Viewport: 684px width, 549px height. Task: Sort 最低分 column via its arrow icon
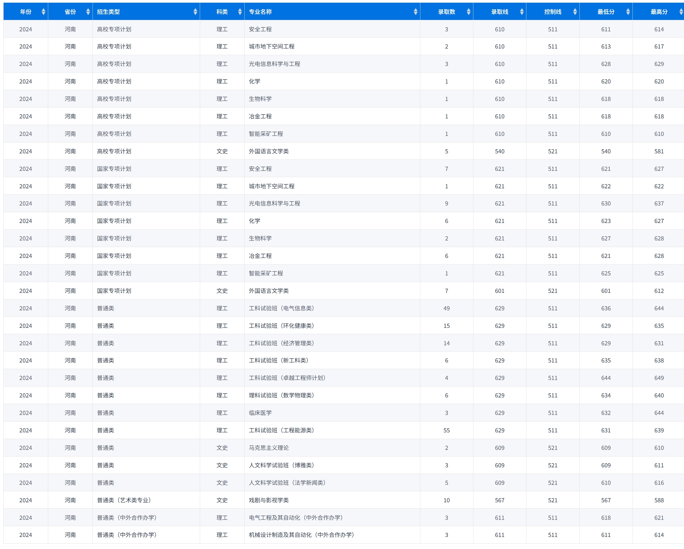click(628, 12)
